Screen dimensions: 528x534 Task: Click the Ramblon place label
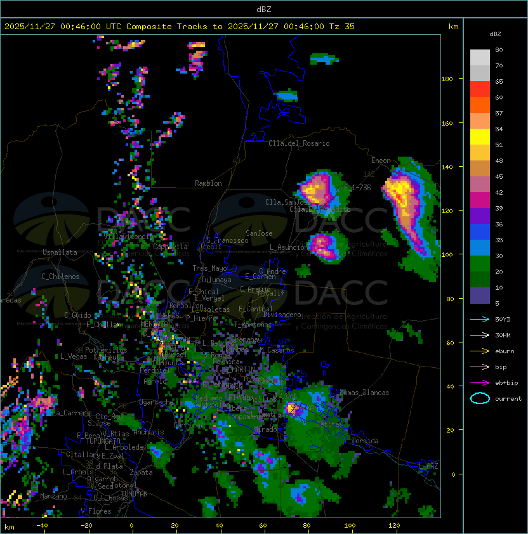click(208, 183)
